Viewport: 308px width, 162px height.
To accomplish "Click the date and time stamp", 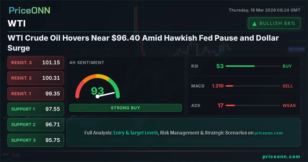I will pyautogui.click(x=264, y=10).
